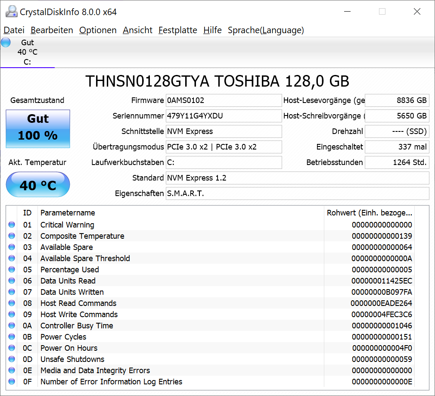The width and height of the screenshot is (435, 396).
Task: Click the status dot for Available Spare Threshold
Action: point(12,258)
